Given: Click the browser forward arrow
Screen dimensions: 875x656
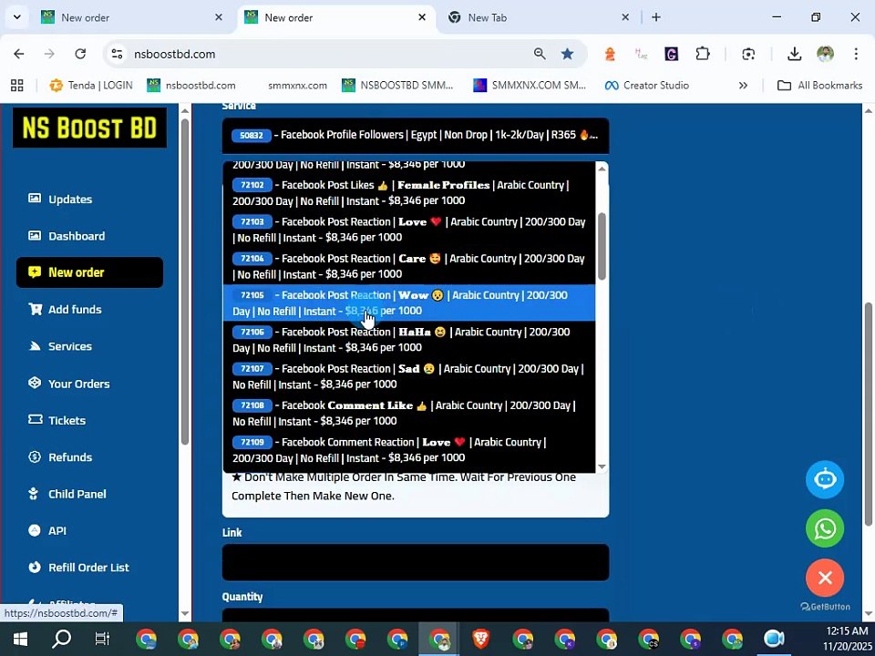Looking at the screenshot, I should click(x=49, y=54).
